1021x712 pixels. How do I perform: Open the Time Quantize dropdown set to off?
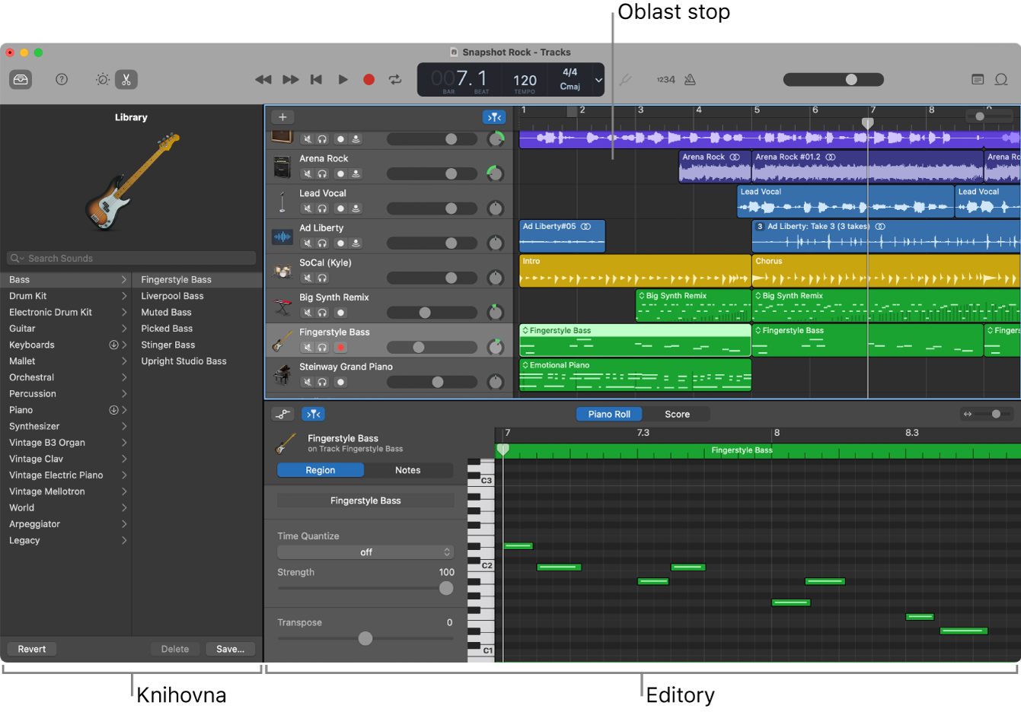click(x=365, y=551)
